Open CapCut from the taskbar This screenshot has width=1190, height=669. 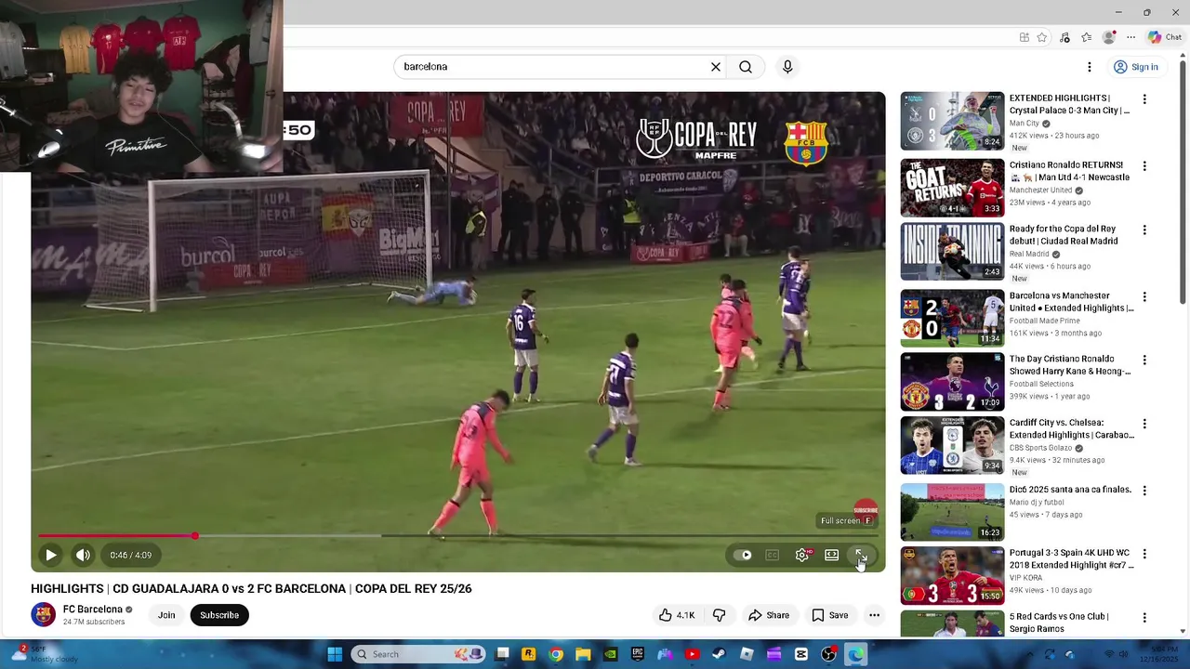(x=800, y=654)
